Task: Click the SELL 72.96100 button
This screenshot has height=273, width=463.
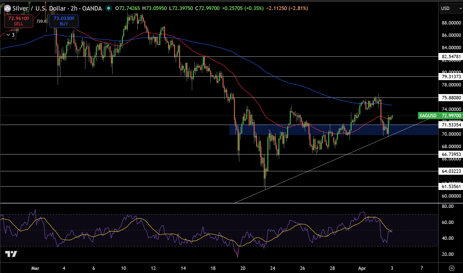Action: pyautogui.click(x=19, y=21)
